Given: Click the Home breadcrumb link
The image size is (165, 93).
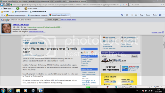Looking at the screenshot, I should 24,40.
